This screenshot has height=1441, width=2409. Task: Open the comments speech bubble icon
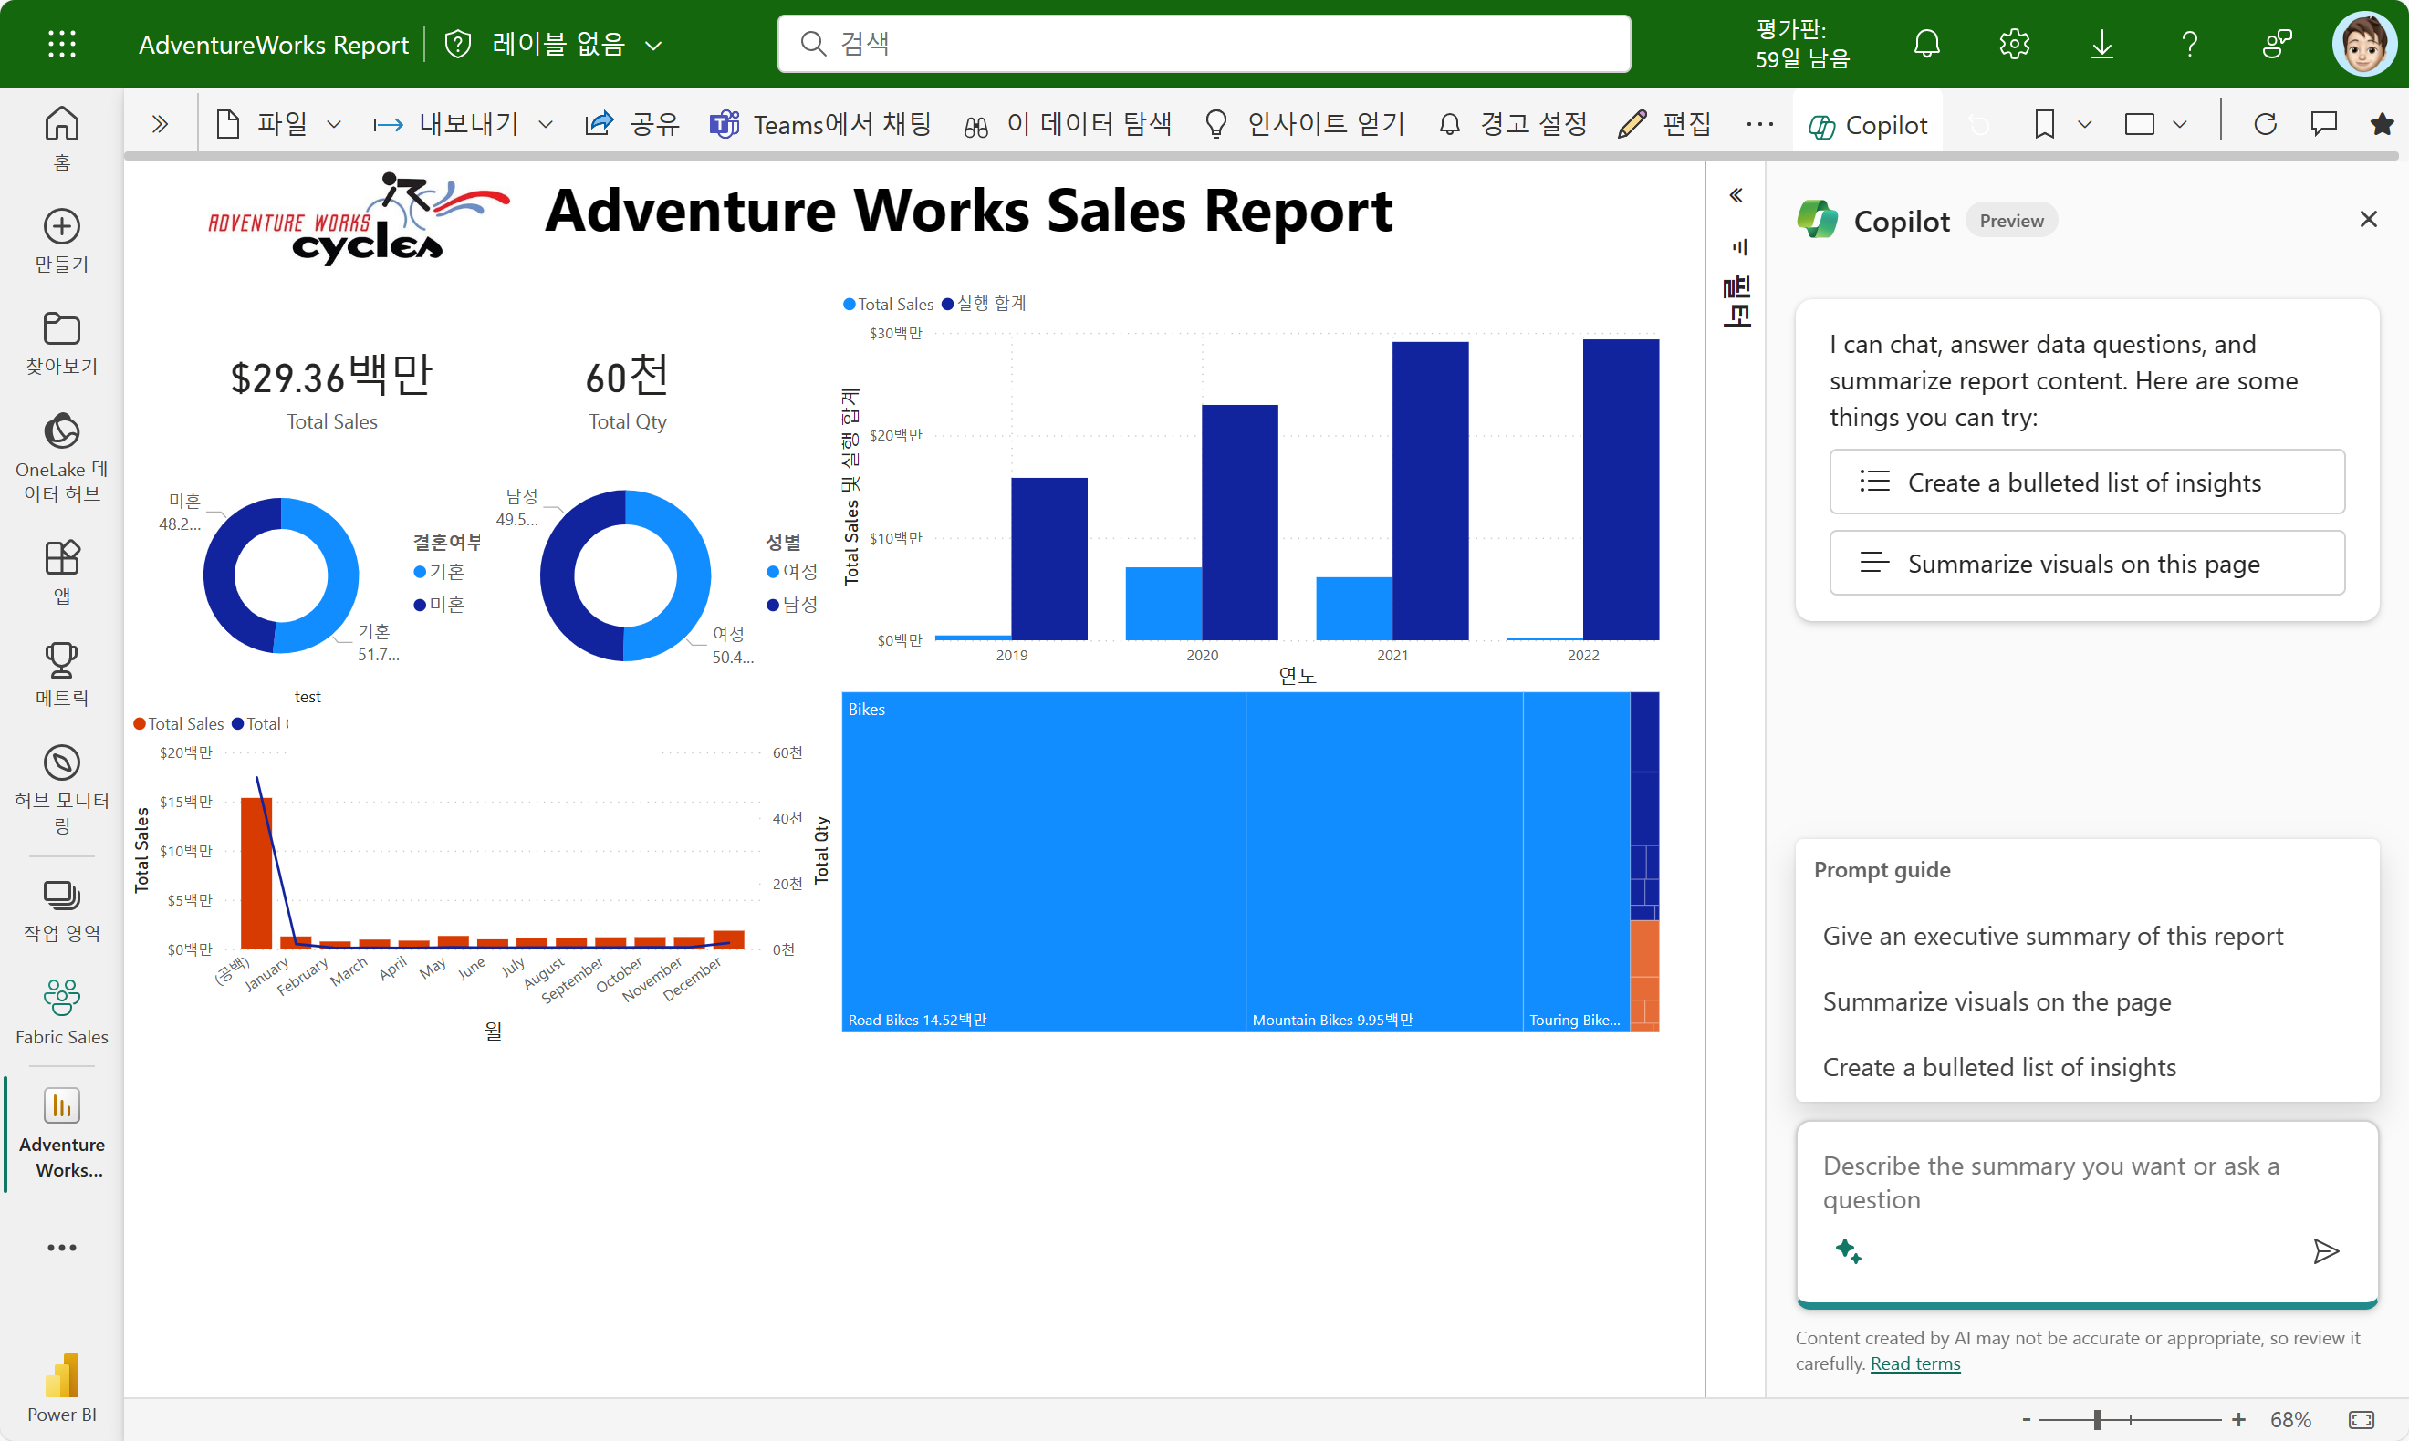[2323, 124]
